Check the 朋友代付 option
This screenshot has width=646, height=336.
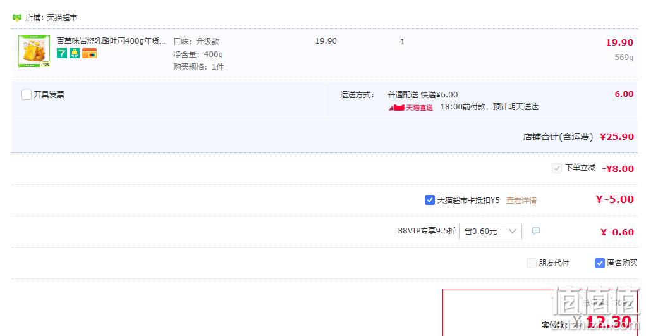(532, 263)
